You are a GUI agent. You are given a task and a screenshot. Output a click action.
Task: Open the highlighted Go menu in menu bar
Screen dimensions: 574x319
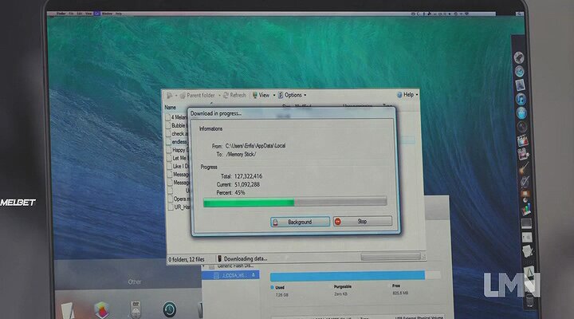[x=97, y=14]
